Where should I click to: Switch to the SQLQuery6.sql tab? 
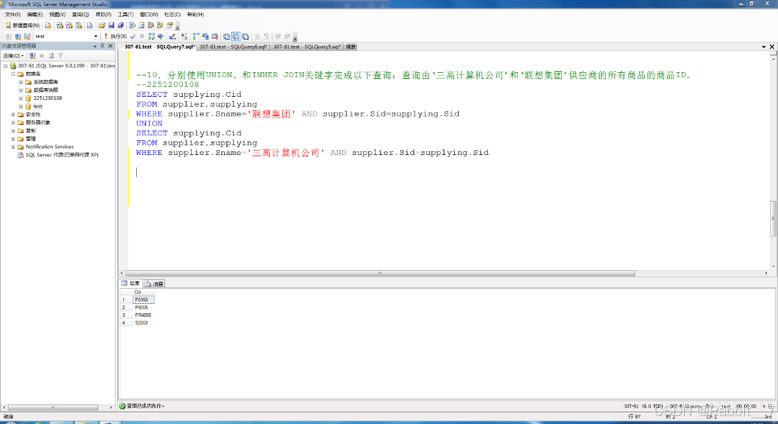tap(234, 47)
